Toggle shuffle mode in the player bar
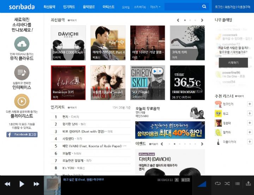Screen dimensions: 254x195 point(227,183)
